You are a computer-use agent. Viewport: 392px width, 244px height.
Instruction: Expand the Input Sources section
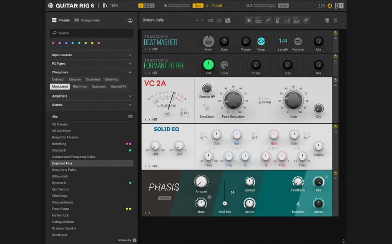(x=92, y=55)
